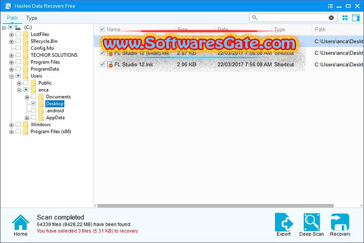Screen dimensions: 364x243
Task: Click into the search input field
Action: tap(293, 18)
